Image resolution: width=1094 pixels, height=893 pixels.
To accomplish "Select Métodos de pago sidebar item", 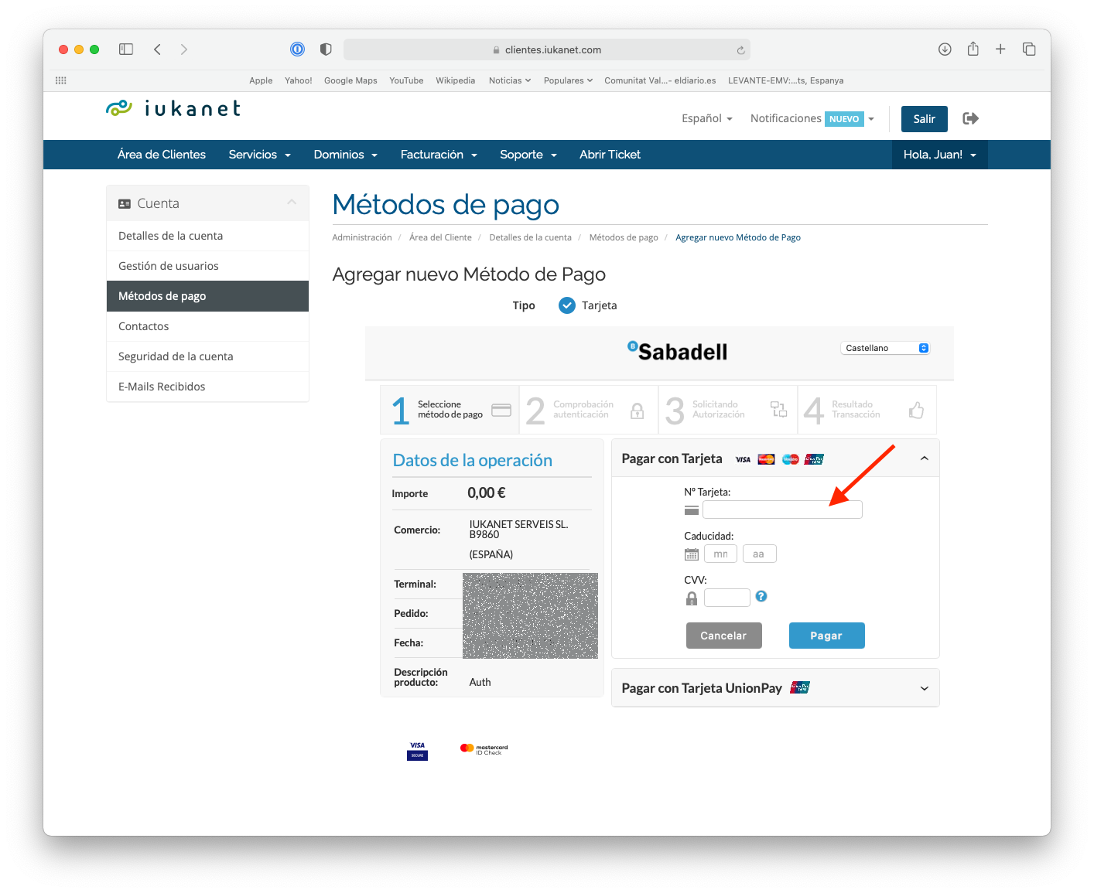I will (207, 296).
